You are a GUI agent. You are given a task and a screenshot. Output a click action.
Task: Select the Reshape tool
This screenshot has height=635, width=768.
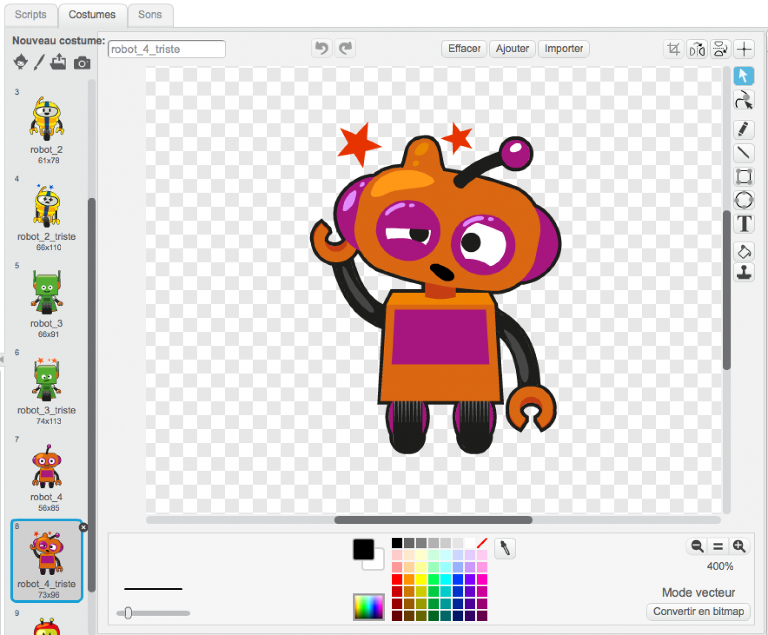(x=743, y=100)
